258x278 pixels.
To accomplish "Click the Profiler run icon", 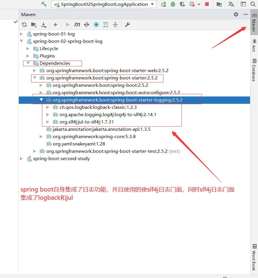I will click(x=192, y=4).
